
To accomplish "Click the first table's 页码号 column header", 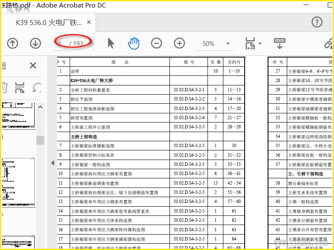I will (x=234, y=62).
